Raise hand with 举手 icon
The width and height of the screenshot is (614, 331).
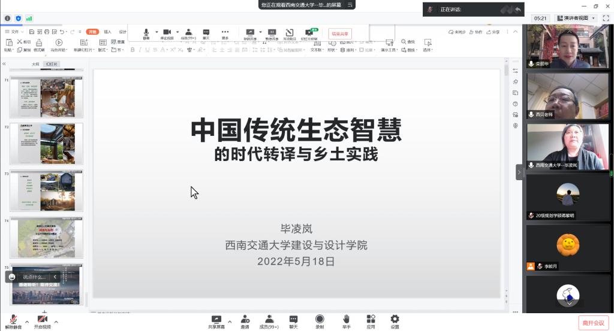346,321
